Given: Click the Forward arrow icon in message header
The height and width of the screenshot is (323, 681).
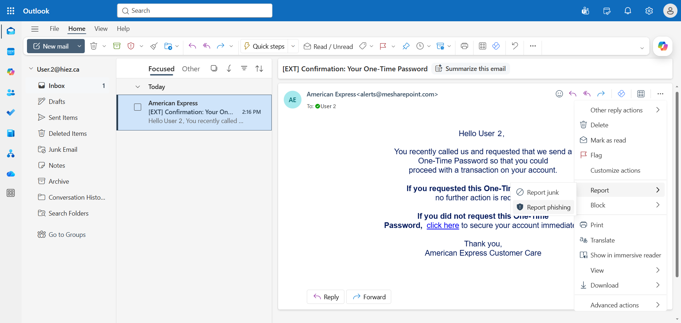Looking at the screenshot, I should click(x=601, y=94).
